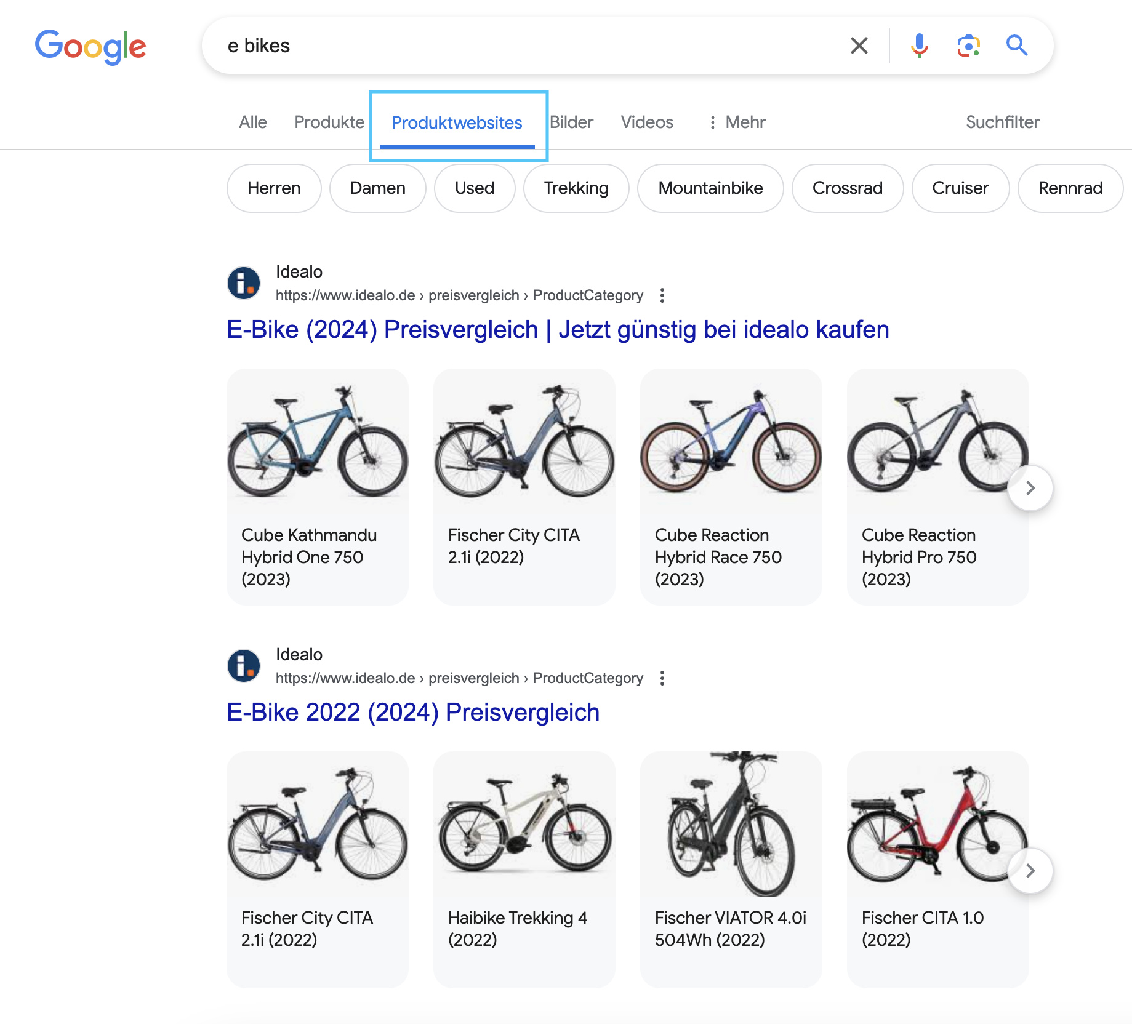Apply the Herren filter chip
This screenshot has width=1132, height=1024.
point(274,188)
